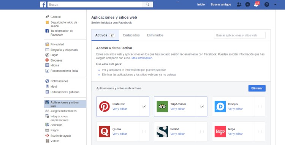285x145 pixels.
Task: Click the Vídeos film icon
Action: click(47, 141)
